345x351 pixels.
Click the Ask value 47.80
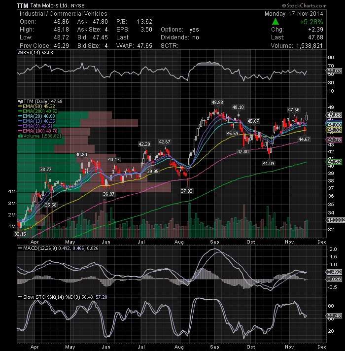(101, 22)
